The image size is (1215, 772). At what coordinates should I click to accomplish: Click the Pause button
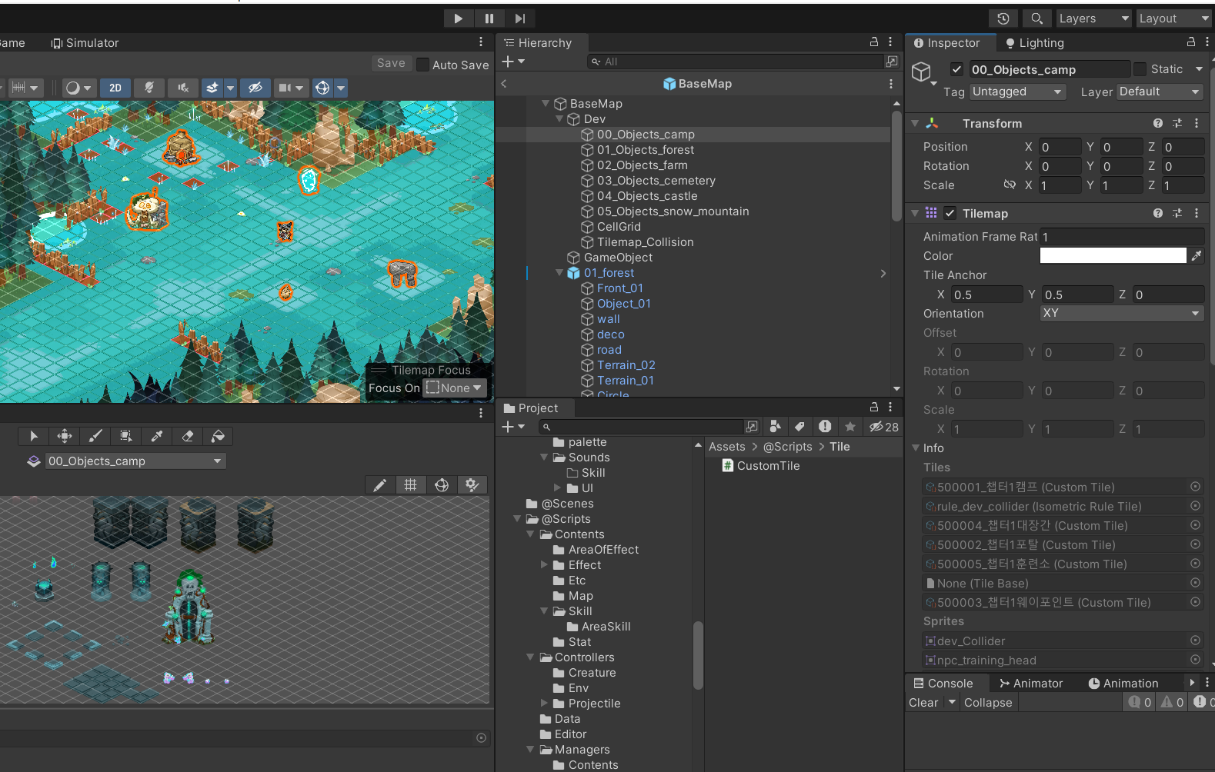[489, 18]
